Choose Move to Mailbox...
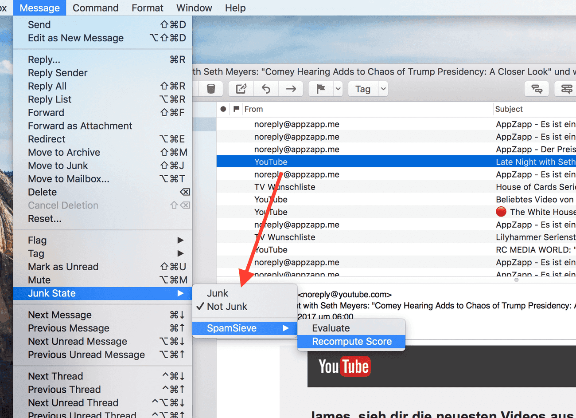 click(103, 179)
